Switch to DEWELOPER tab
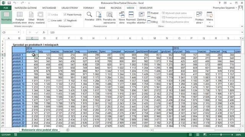Screen dimensions: 245x137 [146, 8]
